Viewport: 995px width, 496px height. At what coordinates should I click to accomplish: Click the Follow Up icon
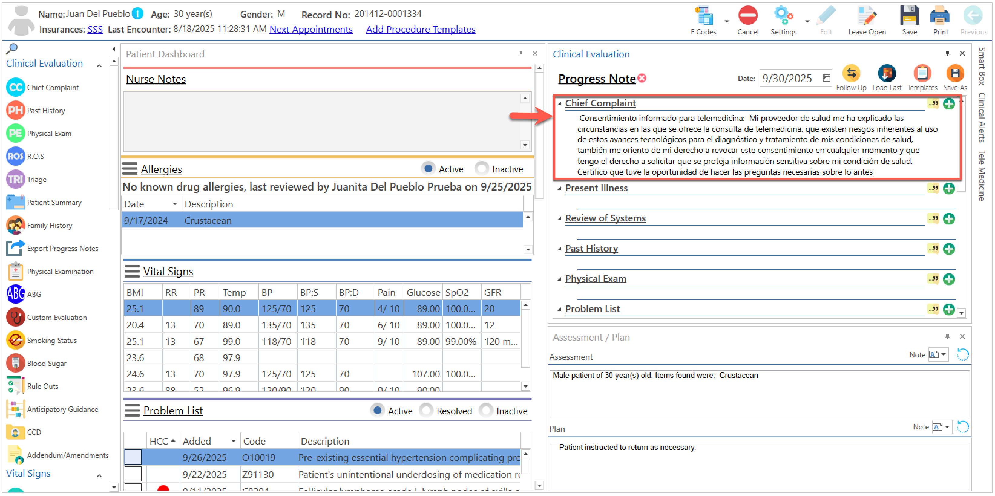point(851,73)
